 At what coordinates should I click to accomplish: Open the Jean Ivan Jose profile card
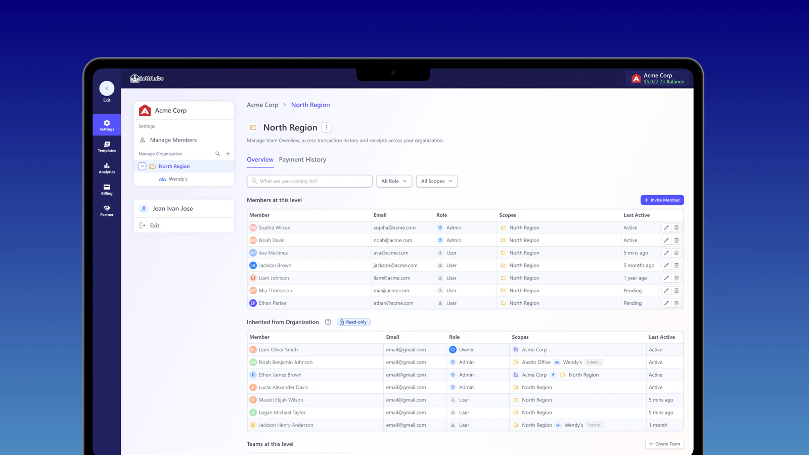pos(184,208)
